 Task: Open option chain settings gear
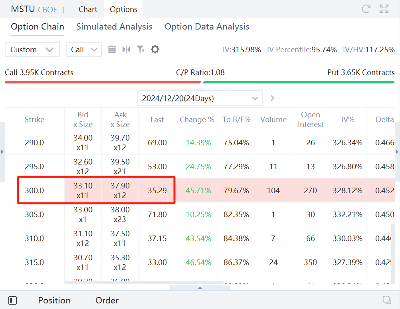pyautogui.click(x=155, y=50)
